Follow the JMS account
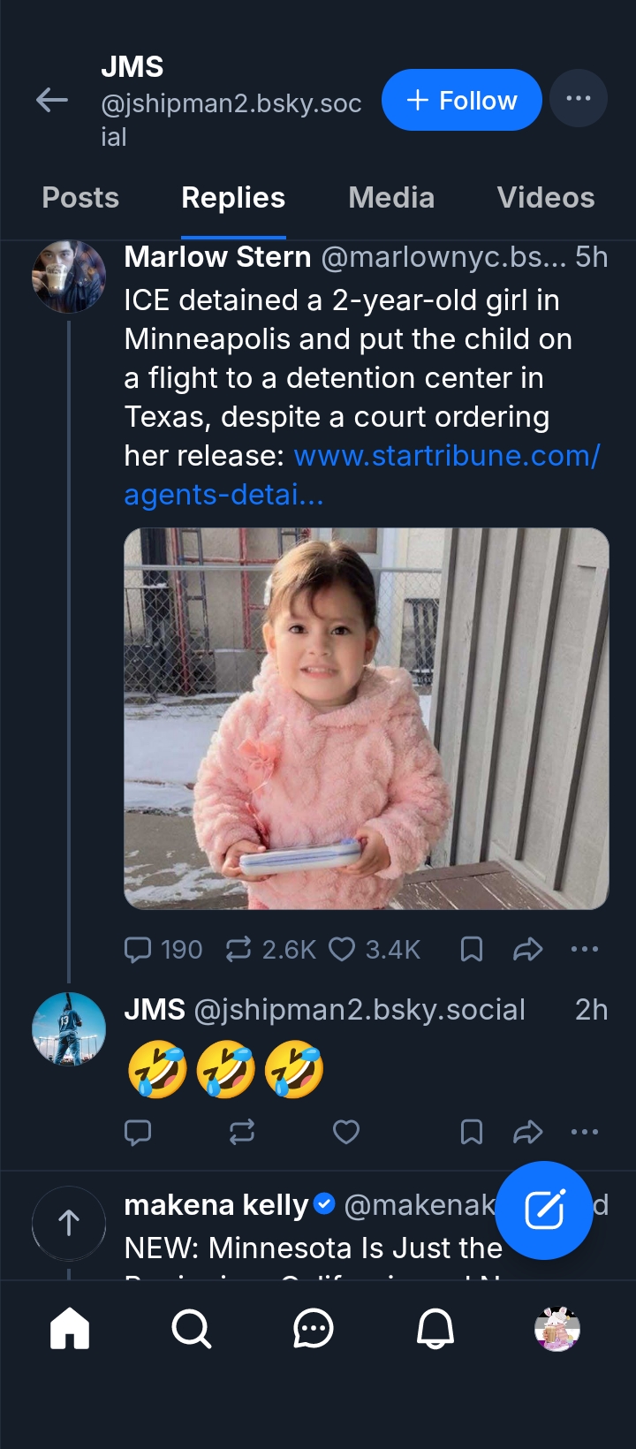Image resolution: width=636 pixels, height=1449 pixels. 461,100
